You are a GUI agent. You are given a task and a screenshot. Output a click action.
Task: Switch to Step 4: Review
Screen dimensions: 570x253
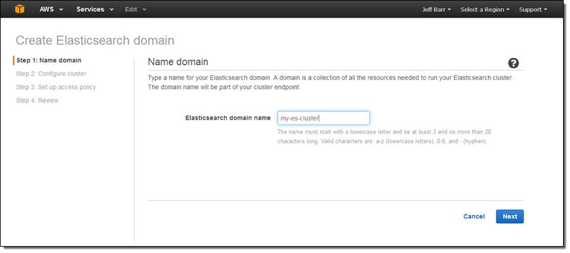coord(37,100)
